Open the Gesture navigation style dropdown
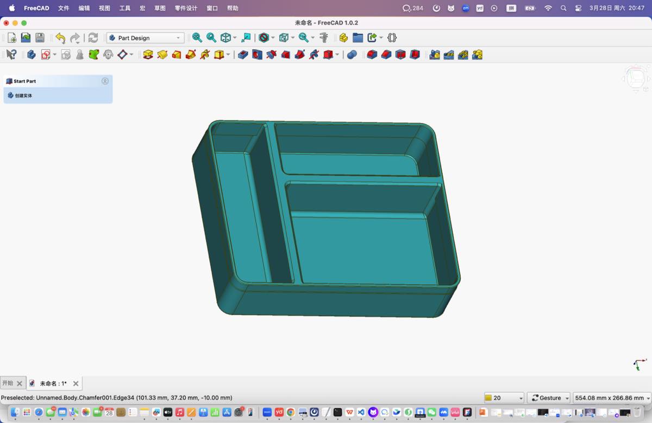 (548, 398)
